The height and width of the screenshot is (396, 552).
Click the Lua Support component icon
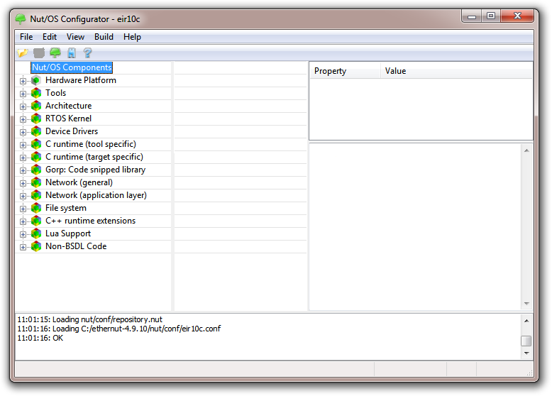[36, 233]
